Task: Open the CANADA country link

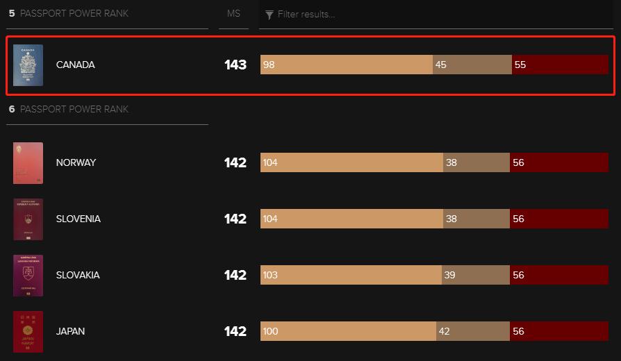Action: [76, 65]
